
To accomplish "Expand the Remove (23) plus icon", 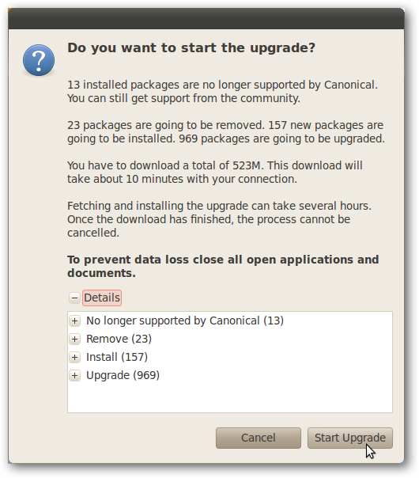I will [x=74, y=339].
